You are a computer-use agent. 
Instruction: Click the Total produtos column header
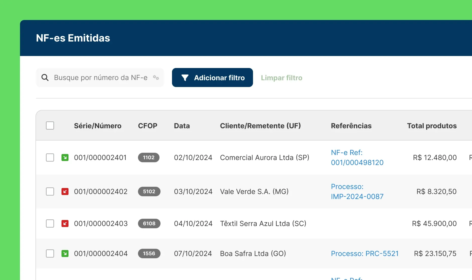432,126
